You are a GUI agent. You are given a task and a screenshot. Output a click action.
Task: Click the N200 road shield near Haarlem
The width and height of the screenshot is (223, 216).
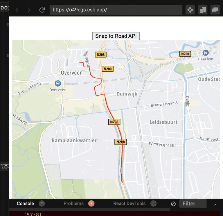(x=185, y=54)
